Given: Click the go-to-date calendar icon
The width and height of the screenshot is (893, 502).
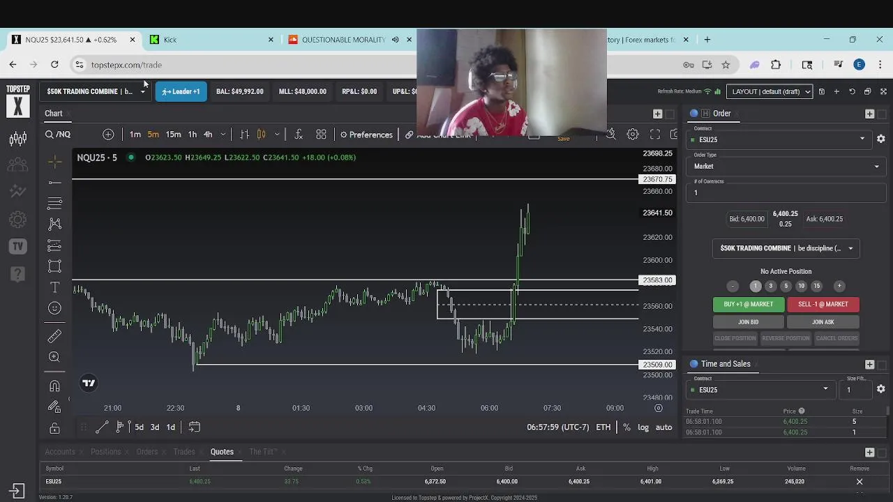Looking at the screenshot, I should [x=195, y=427].
